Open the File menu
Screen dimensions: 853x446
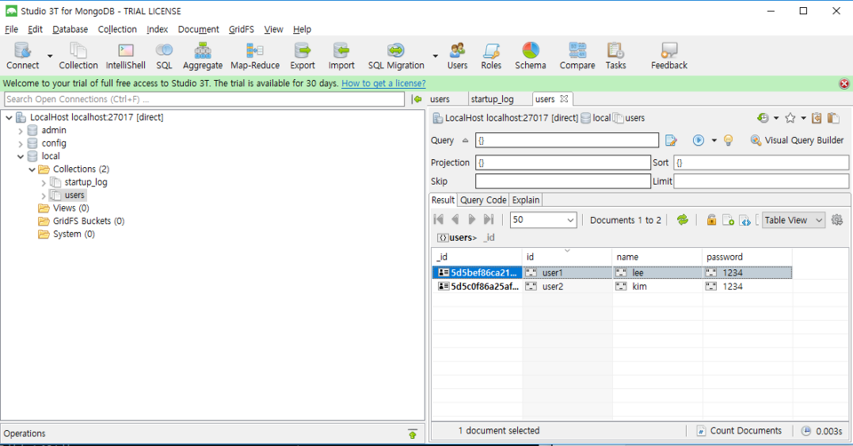[12, 29]
